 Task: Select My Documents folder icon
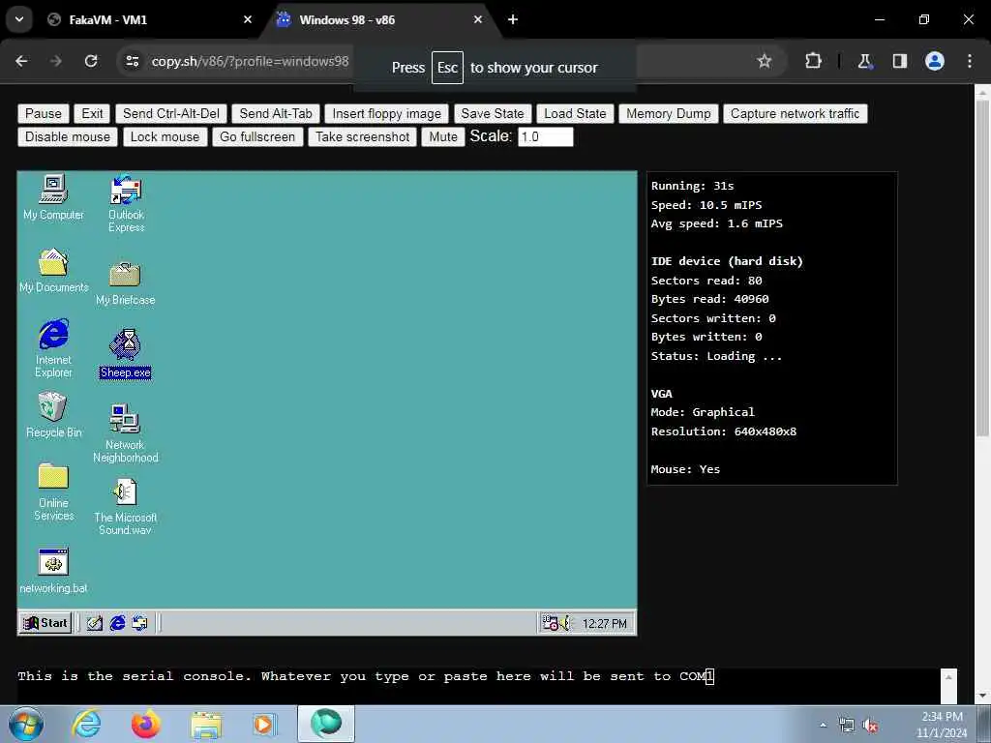53,271
